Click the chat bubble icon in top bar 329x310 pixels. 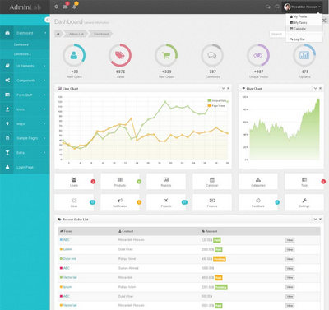[268, 7]
